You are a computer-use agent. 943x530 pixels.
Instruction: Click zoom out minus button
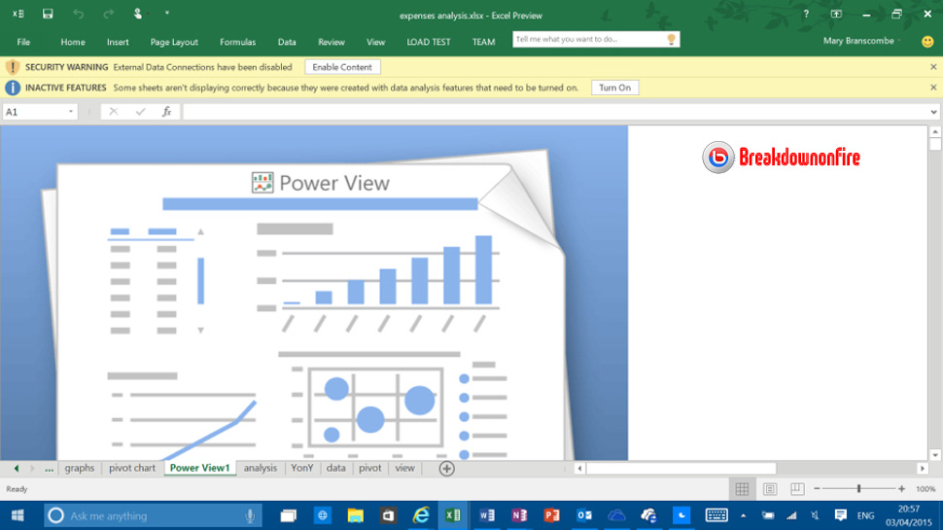pyautogui.click(x=817, y=489)
